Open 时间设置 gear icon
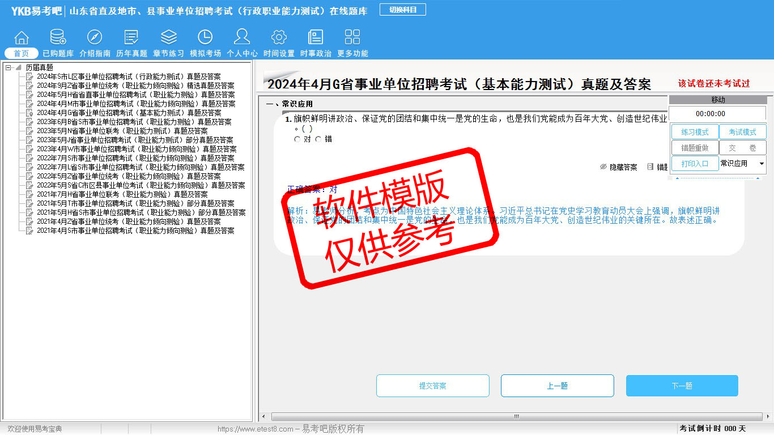Image resolution: width=774 pixels, height=435 pixels. [x=279, y=38]
